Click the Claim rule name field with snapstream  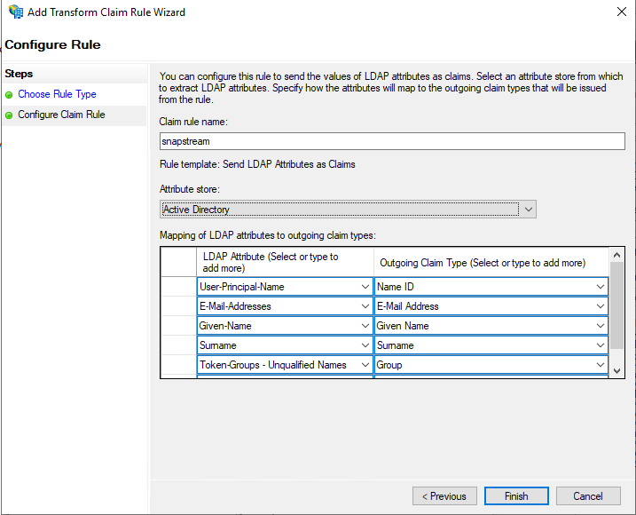392,141
